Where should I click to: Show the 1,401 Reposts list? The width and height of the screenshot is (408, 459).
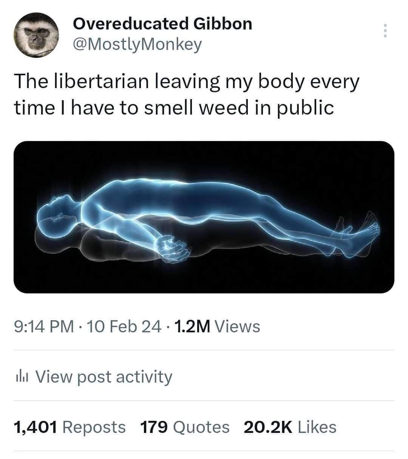tap(70, 427)
